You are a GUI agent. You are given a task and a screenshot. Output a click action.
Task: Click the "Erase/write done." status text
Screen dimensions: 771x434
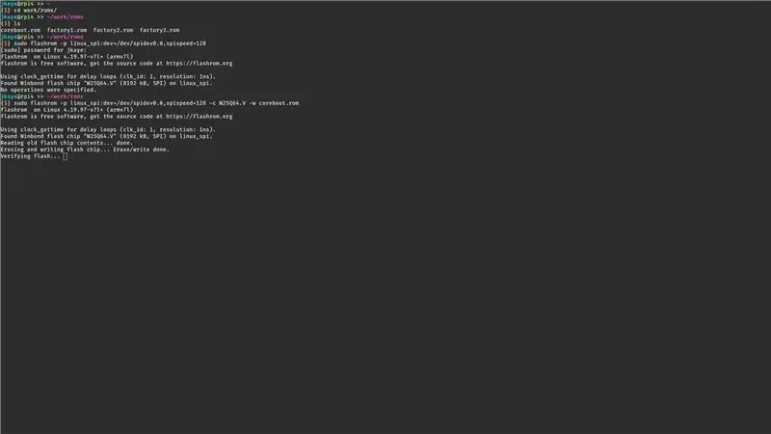[x=141, y=149]
